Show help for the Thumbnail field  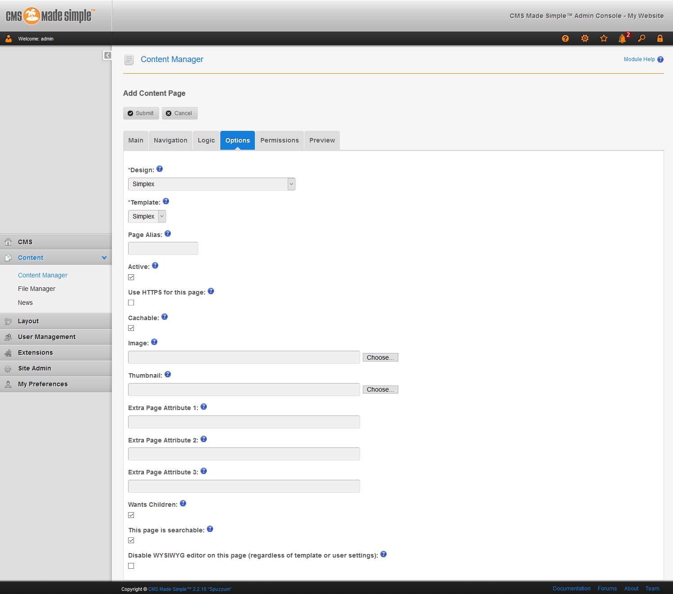(x=168, y=375)
